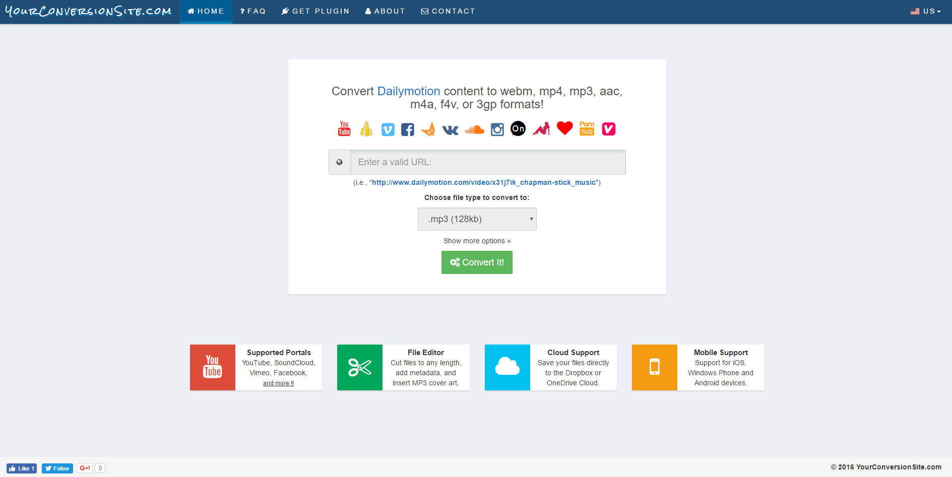Click the 'File Editor' heading
The width and height of the screenshot is (952, 477).
426,353
